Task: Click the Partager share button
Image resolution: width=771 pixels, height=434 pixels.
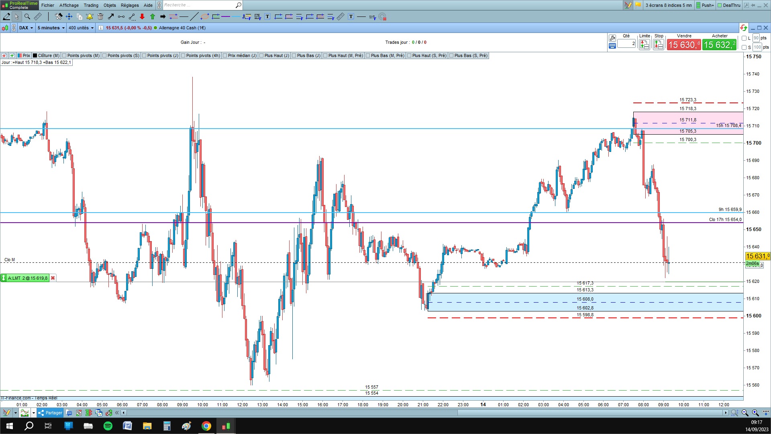Action: click(50, 413)
